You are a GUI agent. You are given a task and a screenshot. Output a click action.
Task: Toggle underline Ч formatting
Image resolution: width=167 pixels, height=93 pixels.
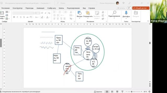(x=21, y=17)
